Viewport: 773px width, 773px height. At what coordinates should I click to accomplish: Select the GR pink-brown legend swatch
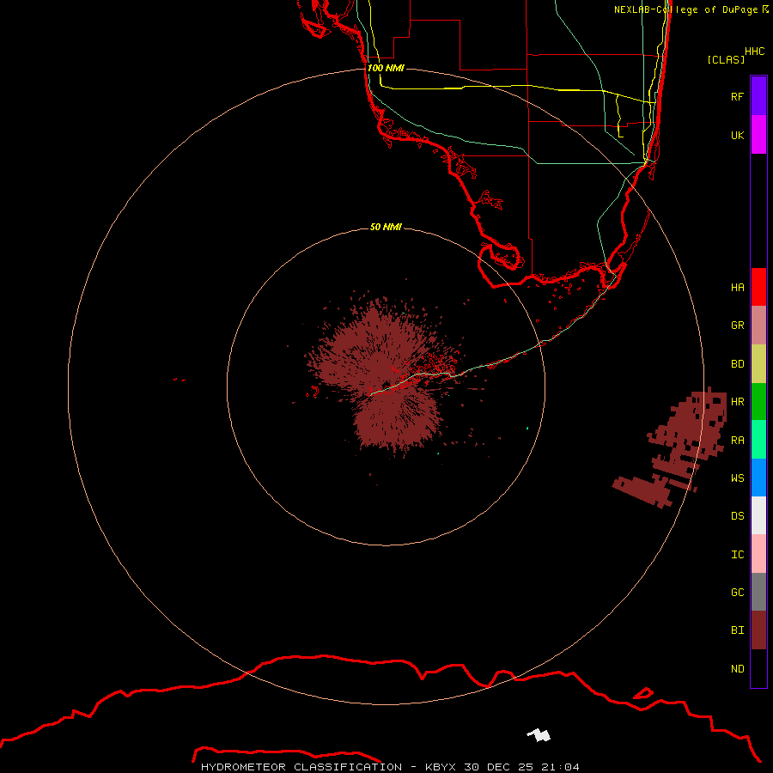[x=758, y=326]
